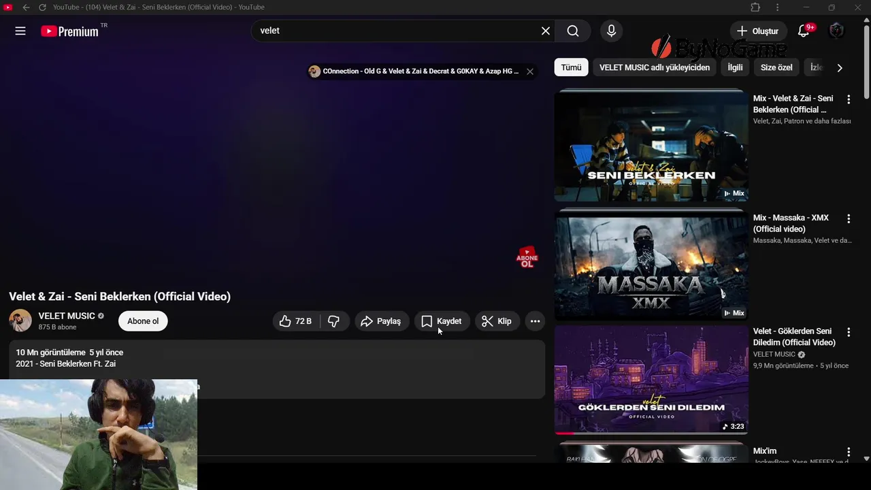Image resolution: width=871 pixels, height=490 pixels.
Task: Open browser extensions puzzle icon
Action: [755, 7]
